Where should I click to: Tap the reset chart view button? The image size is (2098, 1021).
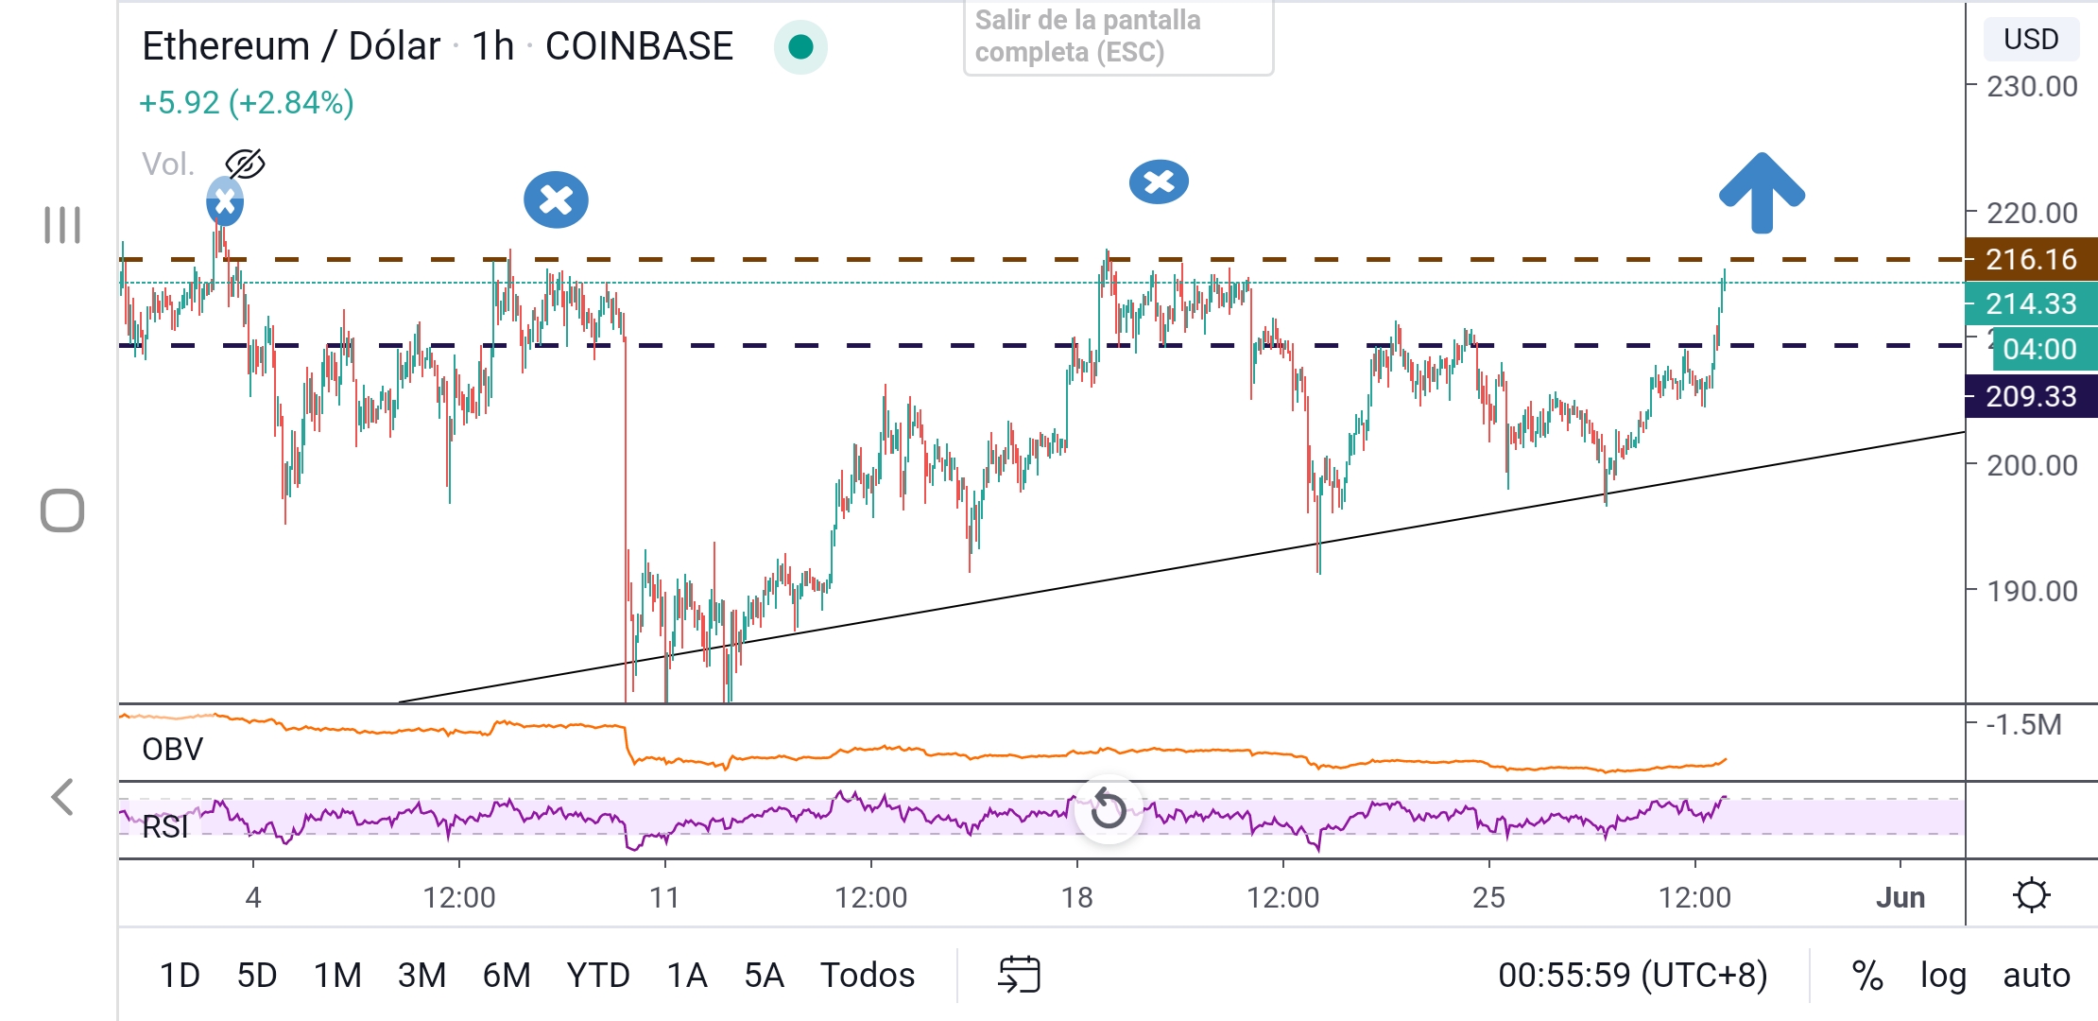[x=1108, y=809]
